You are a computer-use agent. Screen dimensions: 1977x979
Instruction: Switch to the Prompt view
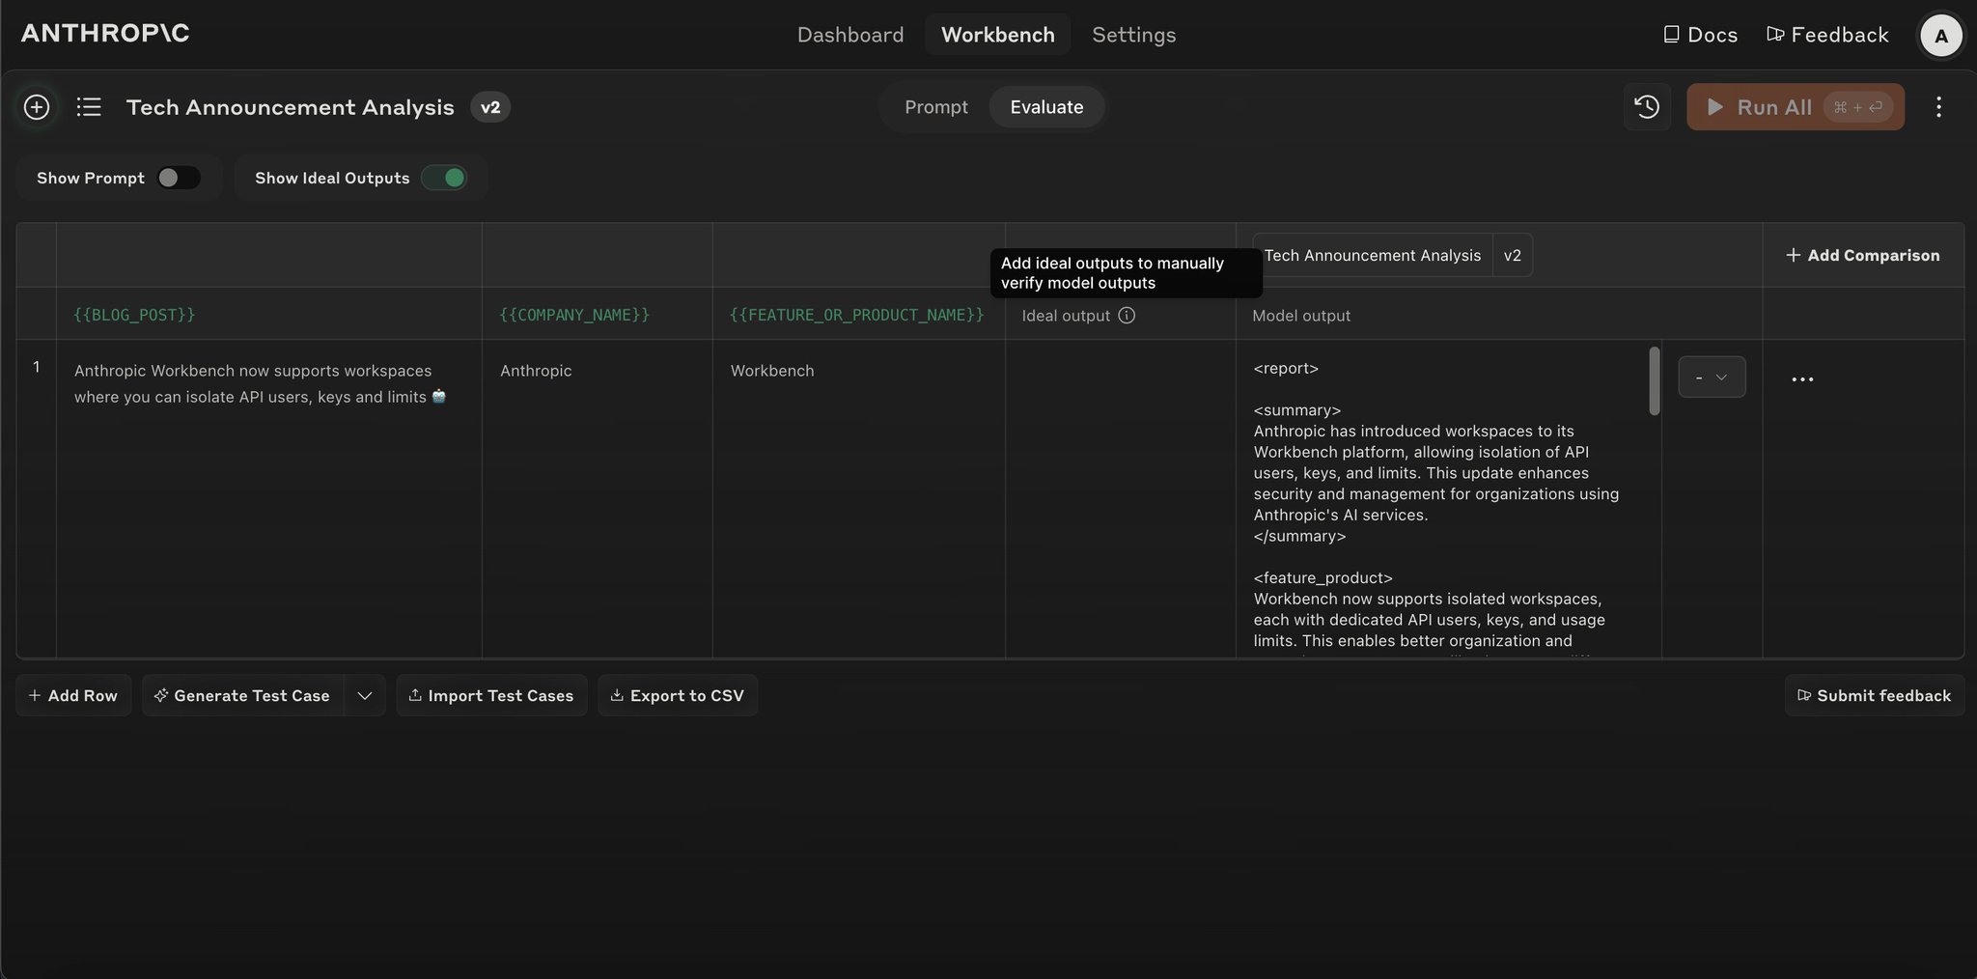pyautogui.click(x=935, y=107)
